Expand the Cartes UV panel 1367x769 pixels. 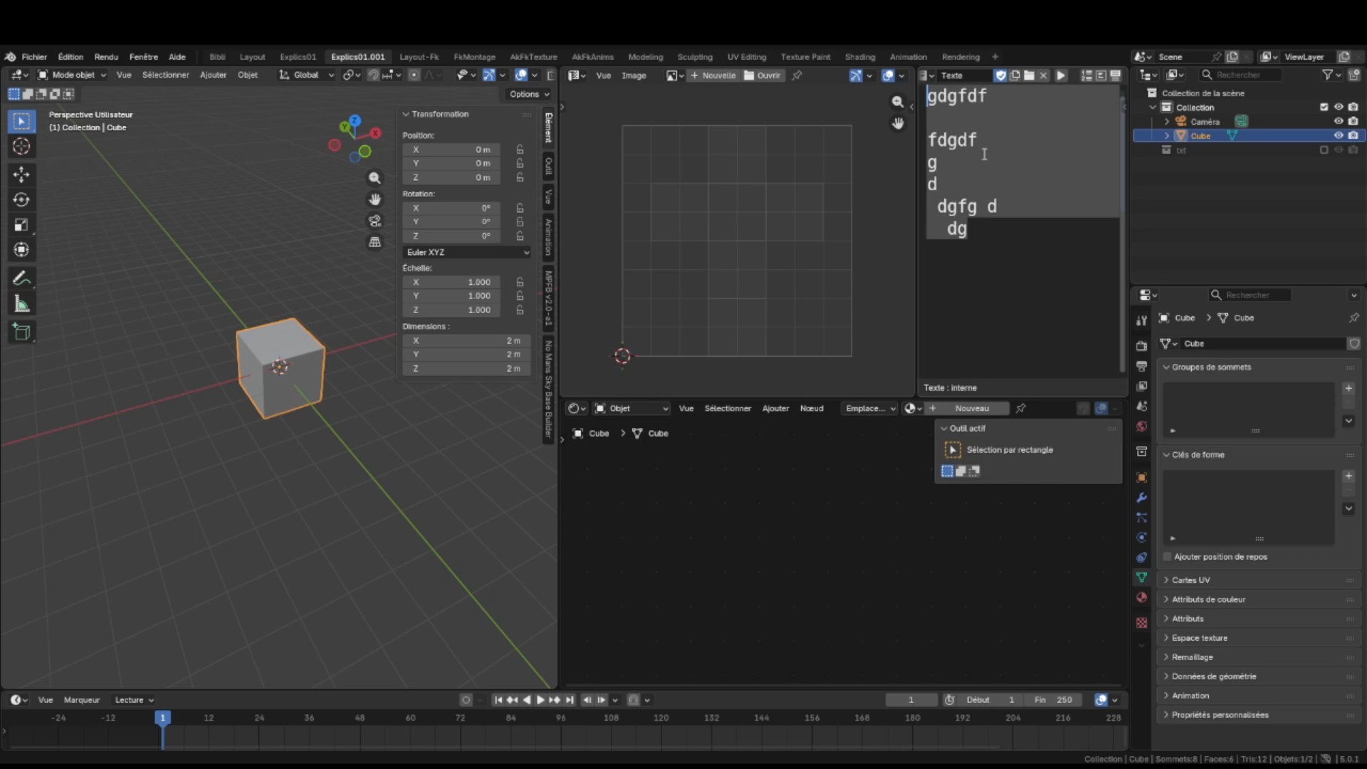1190,580
